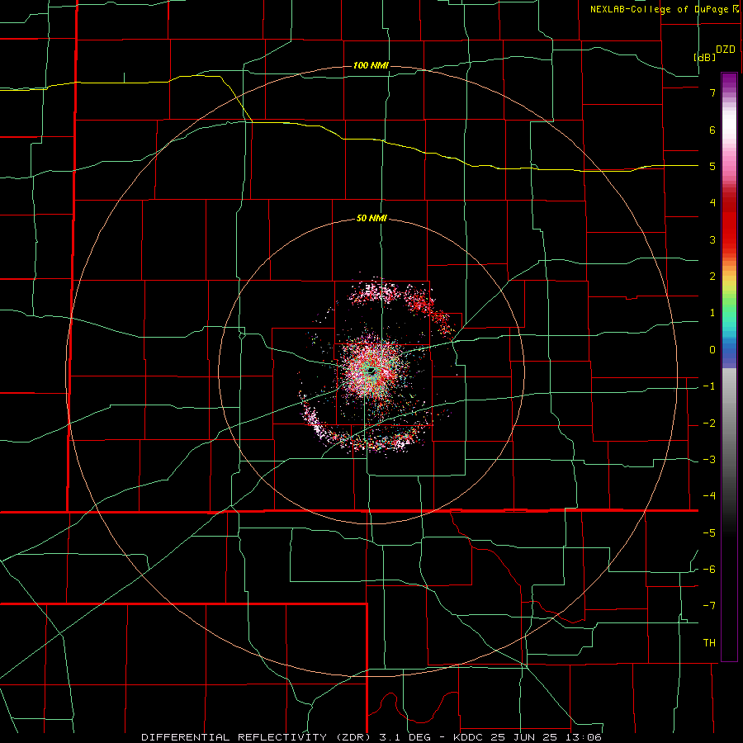Click the 50 NMI range ring label
The width and height of the screenshot is (743, 743).
tap(371, 219)
